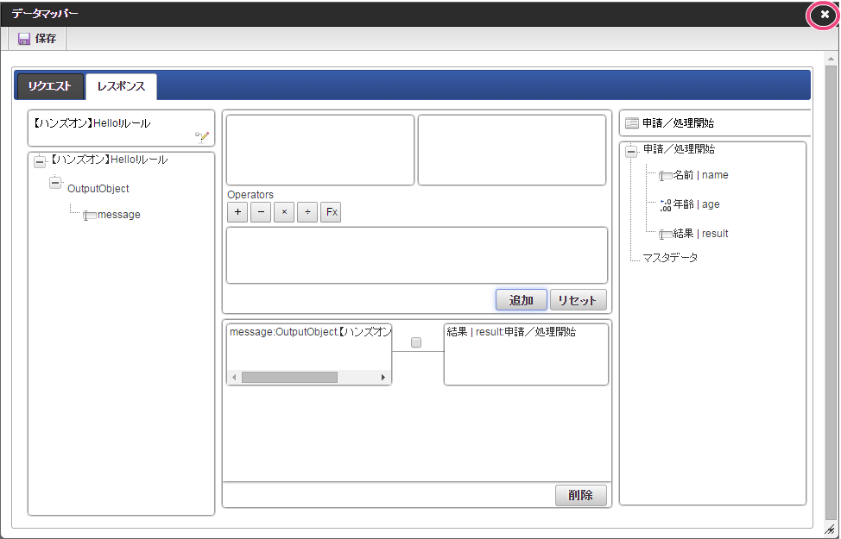Select 結果 | result in the right tree
The image size is (841, 539).
[700, 234]
